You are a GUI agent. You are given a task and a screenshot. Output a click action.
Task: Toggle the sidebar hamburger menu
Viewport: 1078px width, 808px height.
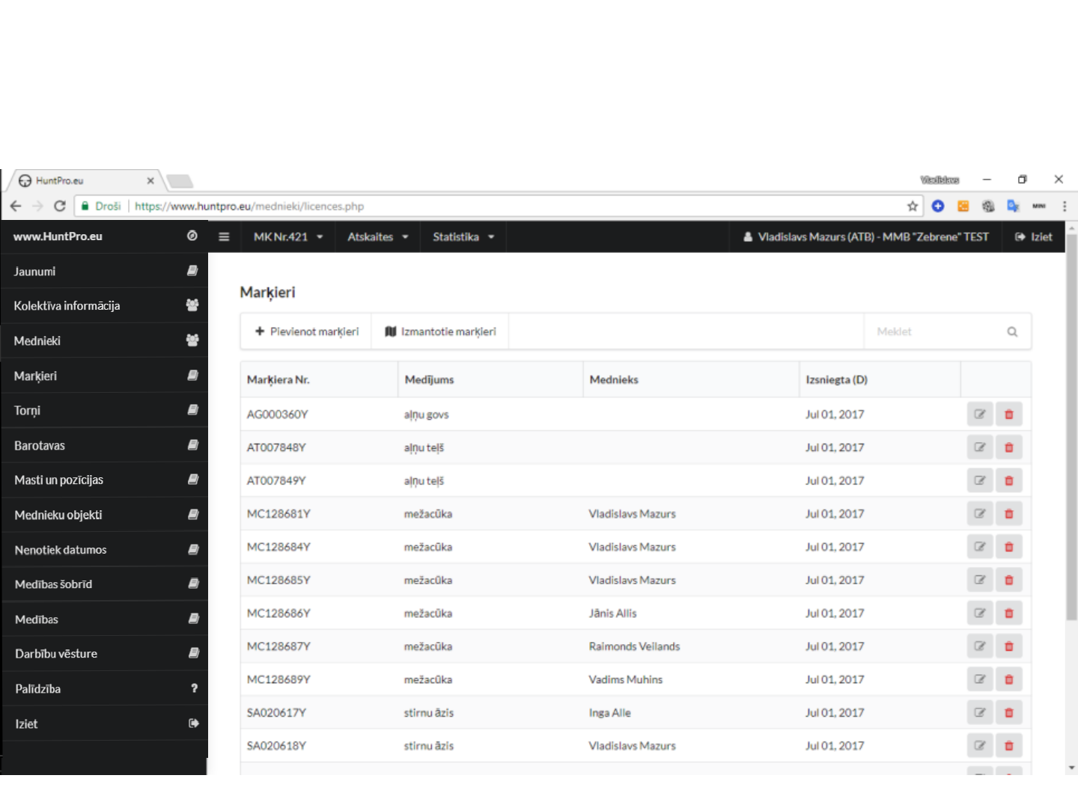pos(224,236)
